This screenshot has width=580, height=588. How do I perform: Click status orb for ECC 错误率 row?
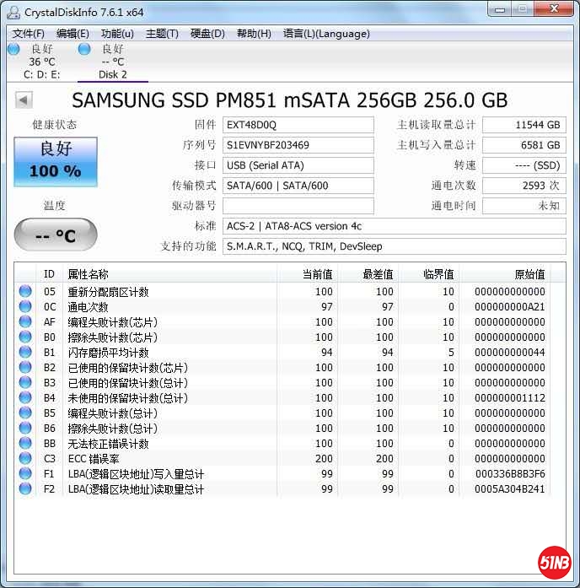click(x=25, y=459)
